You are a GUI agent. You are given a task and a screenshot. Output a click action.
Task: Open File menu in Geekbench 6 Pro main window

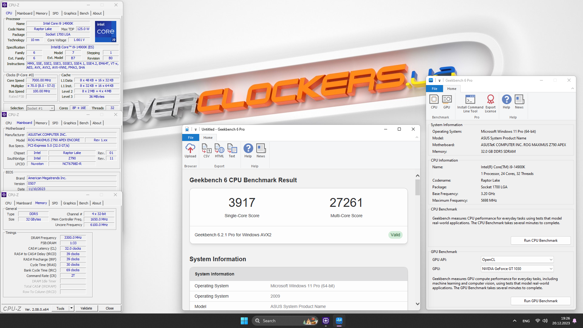[435, 89]
